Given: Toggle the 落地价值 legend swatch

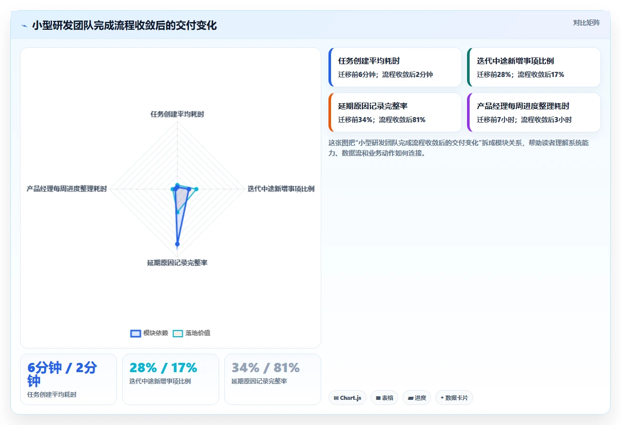Looking at the screenshot, I should tap(178, 333).
